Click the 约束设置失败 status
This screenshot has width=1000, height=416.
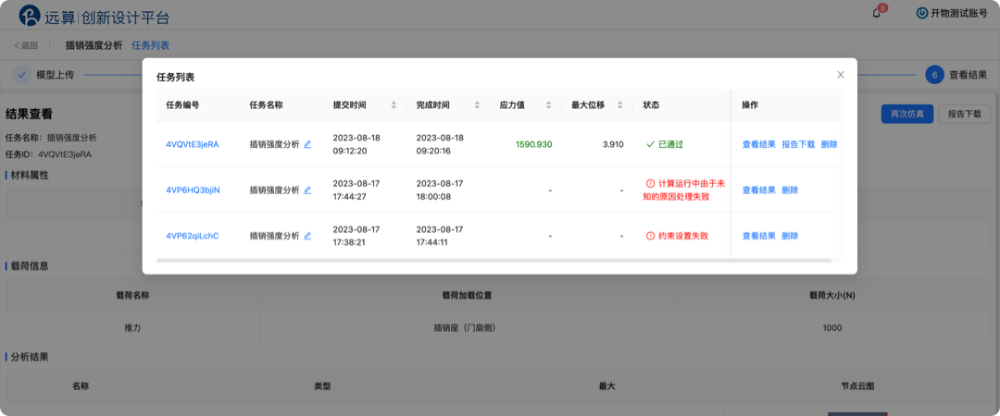677,236
